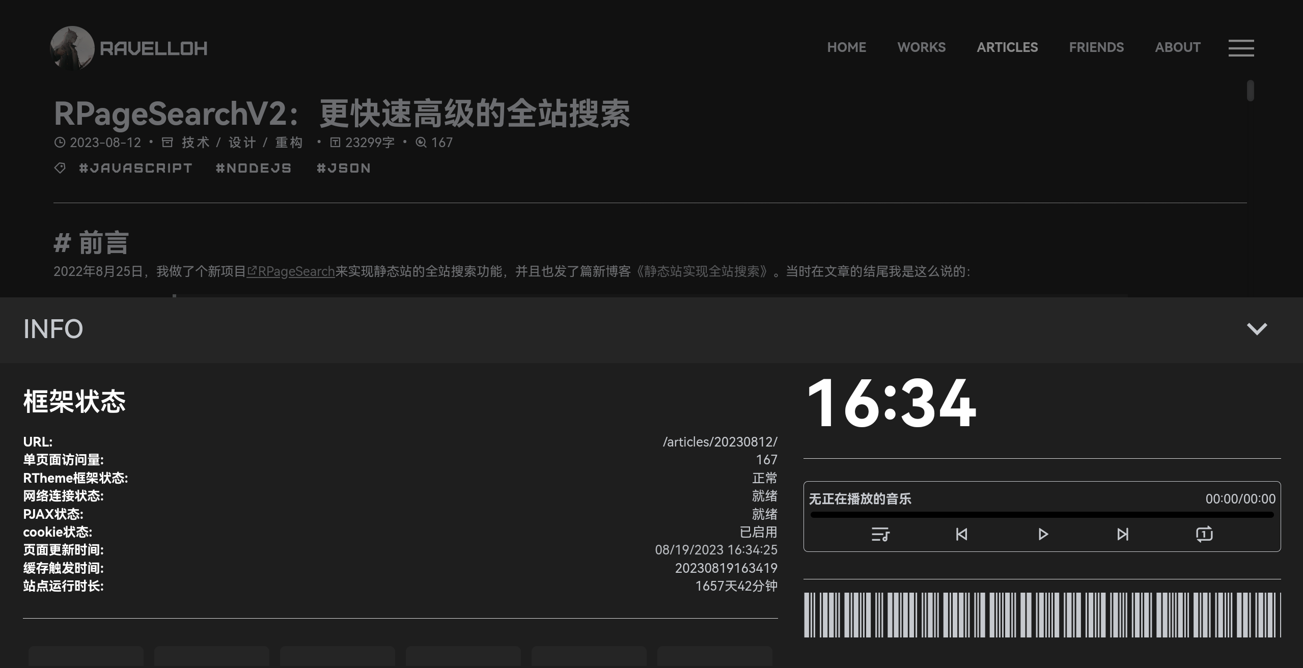Click the 1657天42分钟 uptime value
Viewport: 1303px width, 668px height.
pyautogui.click(x=736, y=586)
